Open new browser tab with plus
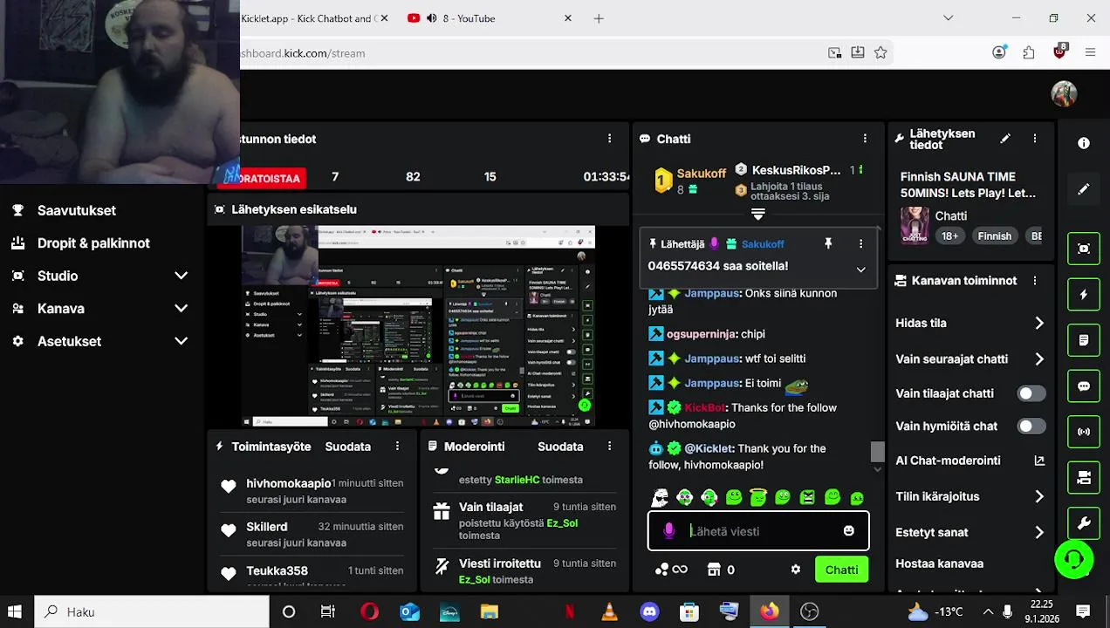This screenshot has height=628, width=1110. (599, 18)
